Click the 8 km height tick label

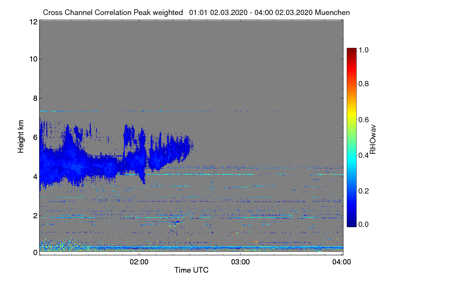(x=35, y=98)
